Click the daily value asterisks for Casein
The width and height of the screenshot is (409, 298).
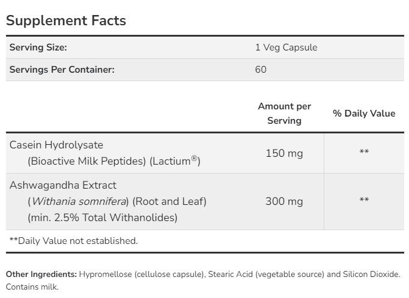click(x=364, y=153)
